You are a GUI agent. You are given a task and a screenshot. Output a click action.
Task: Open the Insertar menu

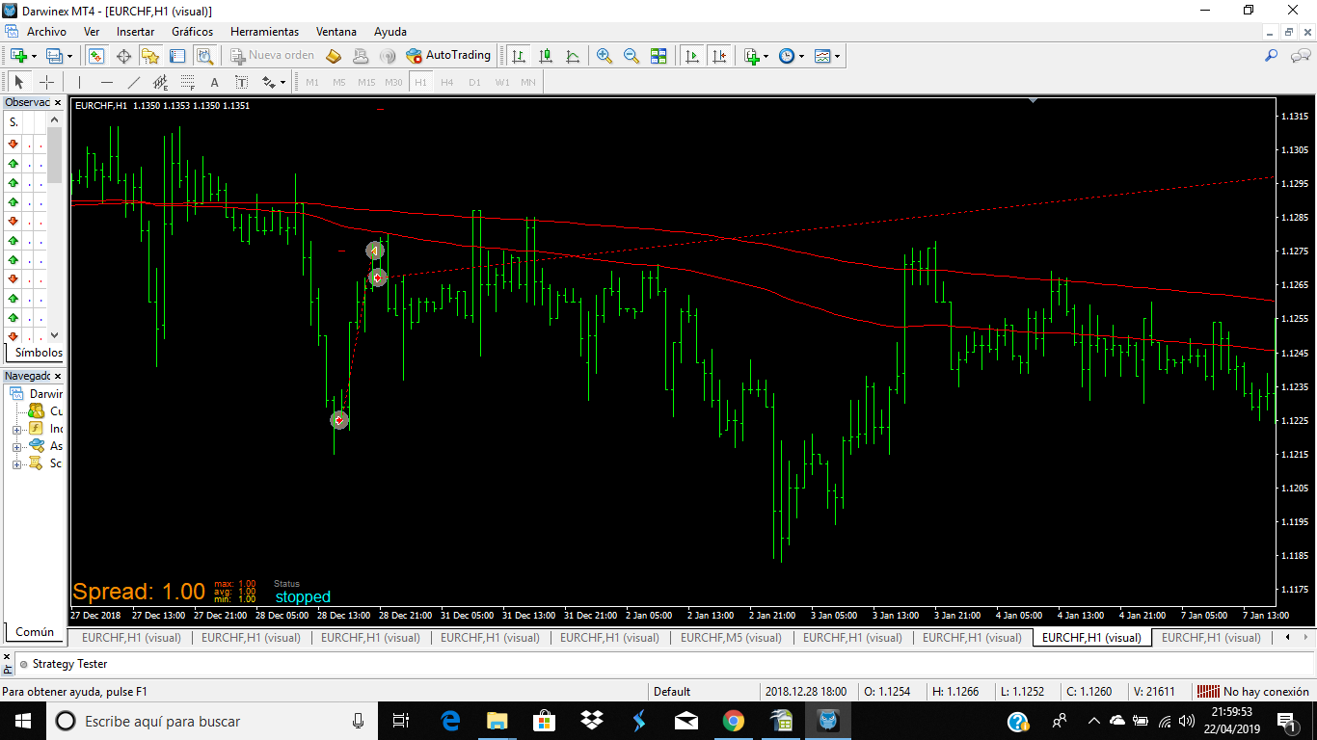click(x=135, y=32)
